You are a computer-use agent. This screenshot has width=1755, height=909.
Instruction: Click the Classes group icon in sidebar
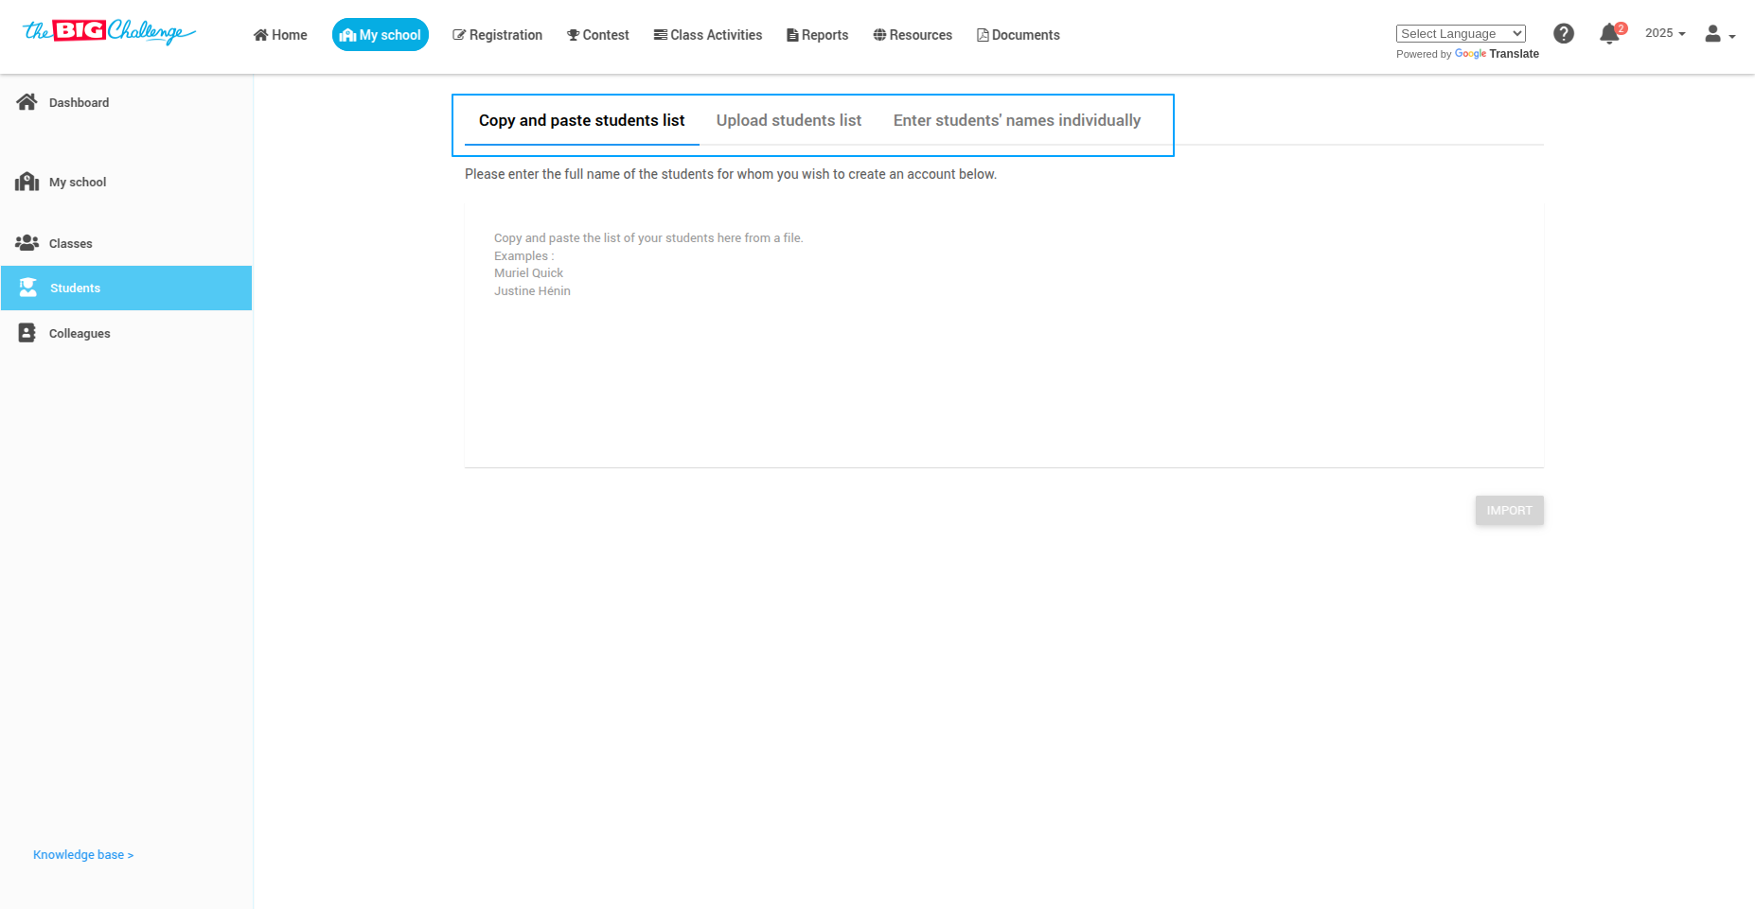(27, 243)
